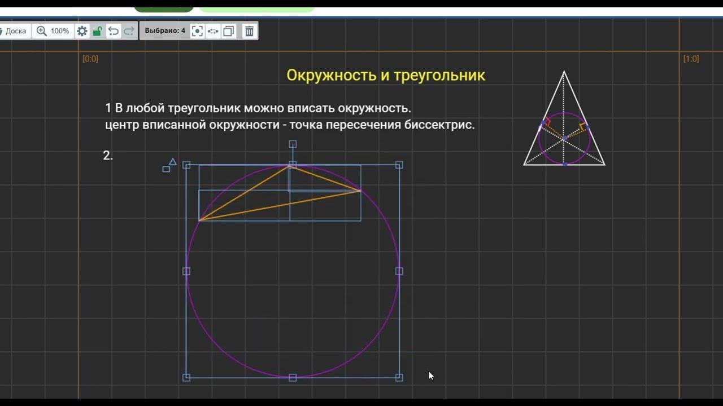This screenshot has height=406, width=723.
Task: Click the [0:0] grid coordinate label
Action: (x=90, y=59)
